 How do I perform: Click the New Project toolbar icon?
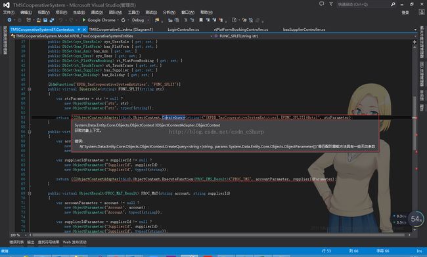28,20
